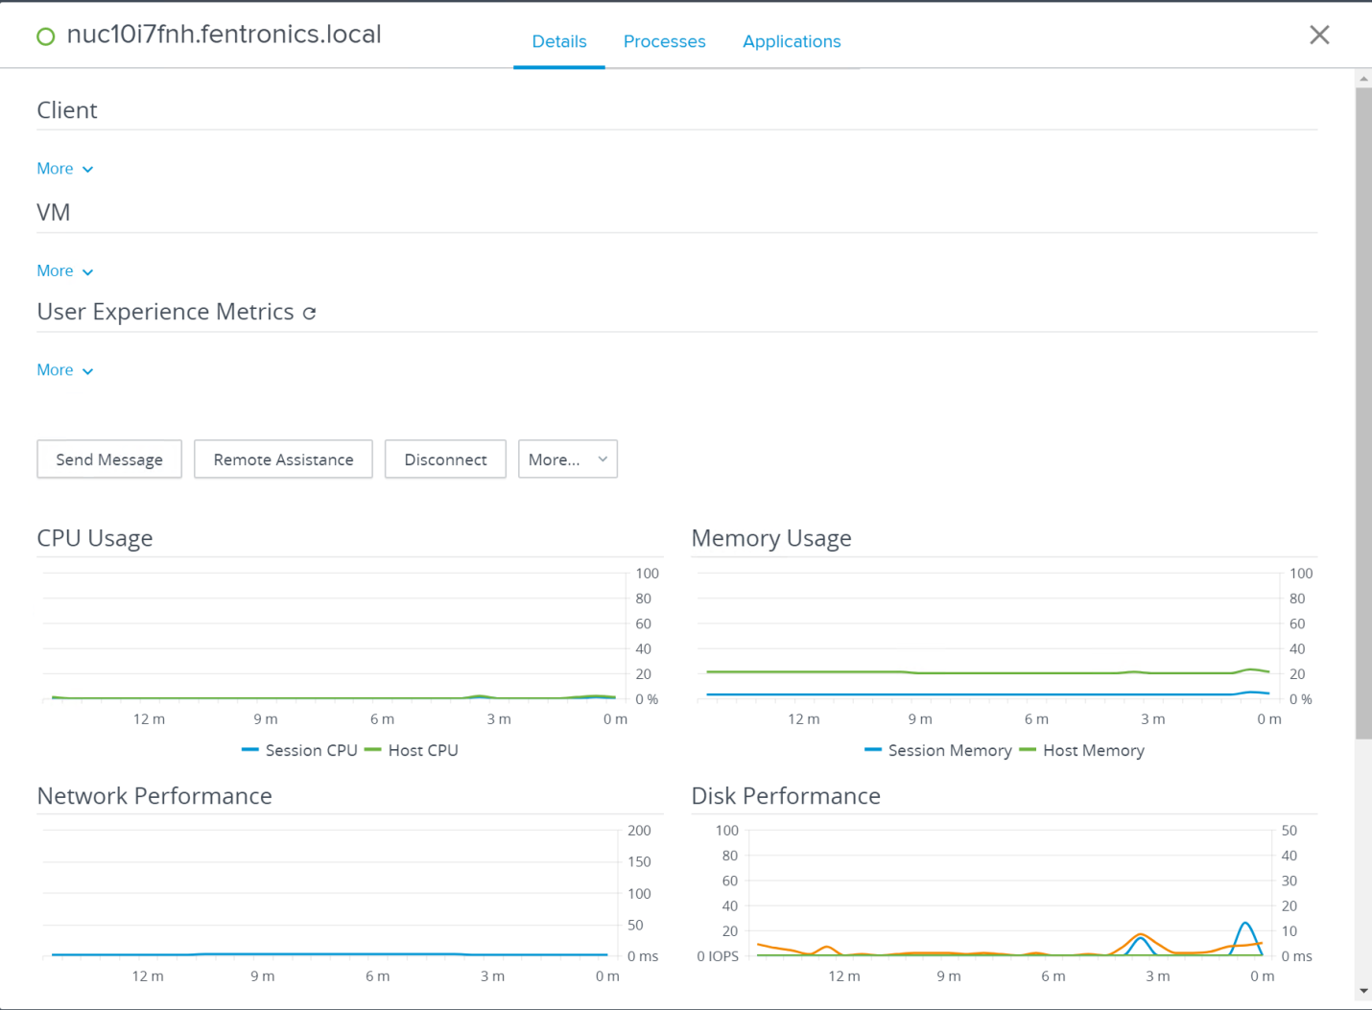Expand More under VM section
Image resolution: width=1372 pixels, height=1010 pixels.
[x=64, y=271]
